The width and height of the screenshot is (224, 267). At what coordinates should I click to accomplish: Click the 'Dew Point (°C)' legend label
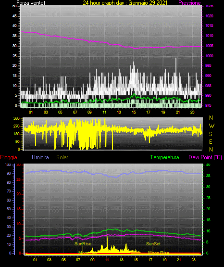coord(205,157)
